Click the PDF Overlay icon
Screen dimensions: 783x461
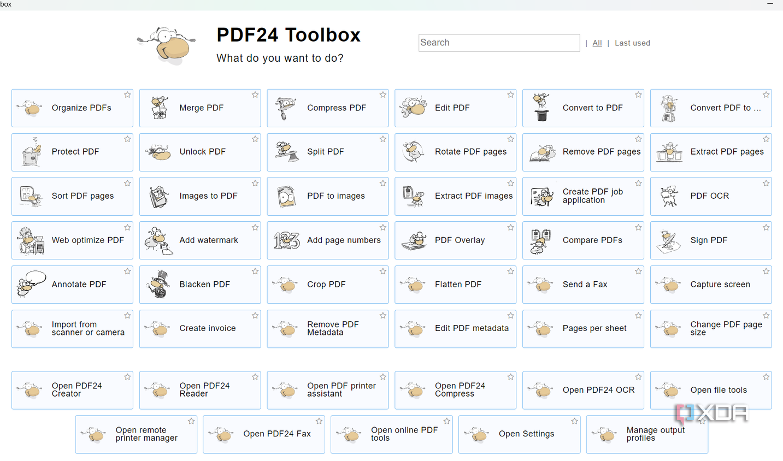tap(414, 241)
